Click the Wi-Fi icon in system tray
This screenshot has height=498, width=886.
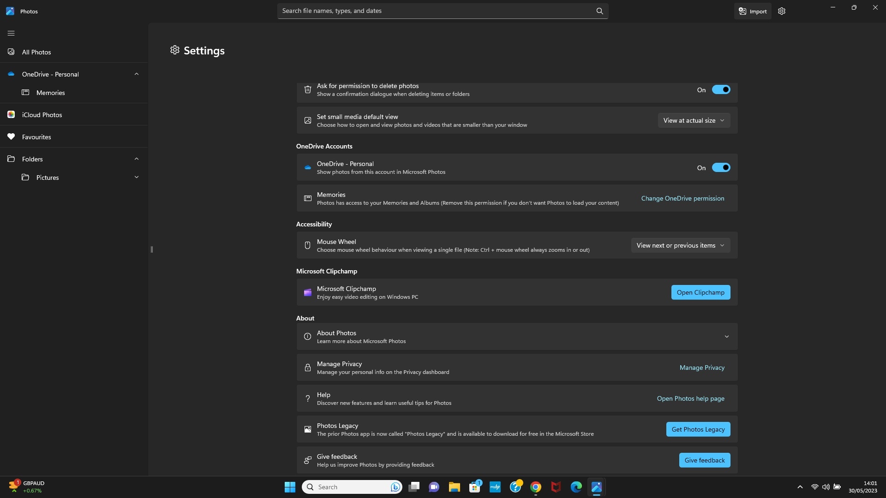coord(814,487)
